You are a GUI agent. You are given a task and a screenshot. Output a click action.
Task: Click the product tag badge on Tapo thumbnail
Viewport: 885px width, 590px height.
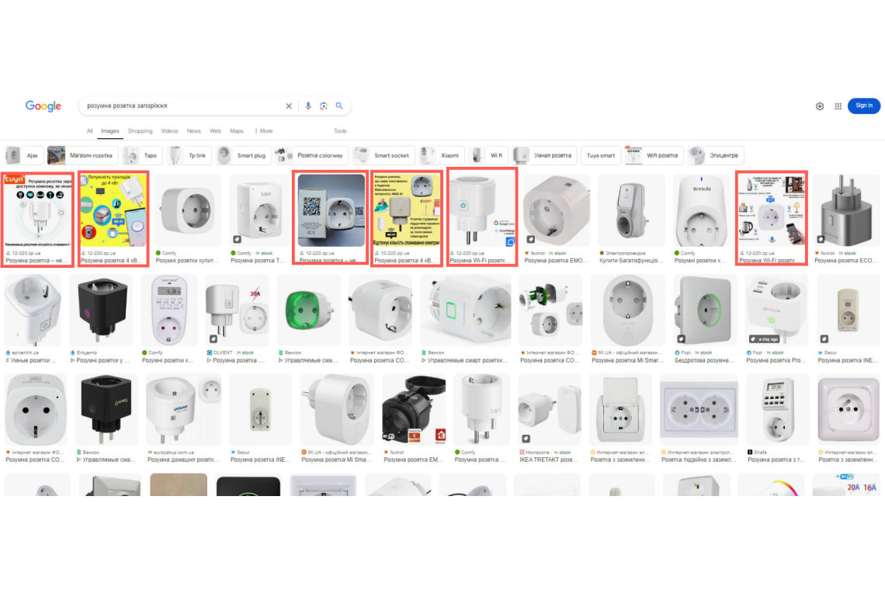pyautogui.click(x=238, y=239)
